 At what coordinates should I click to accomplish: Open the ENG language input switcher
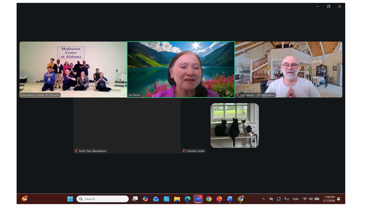coord(296,199)
